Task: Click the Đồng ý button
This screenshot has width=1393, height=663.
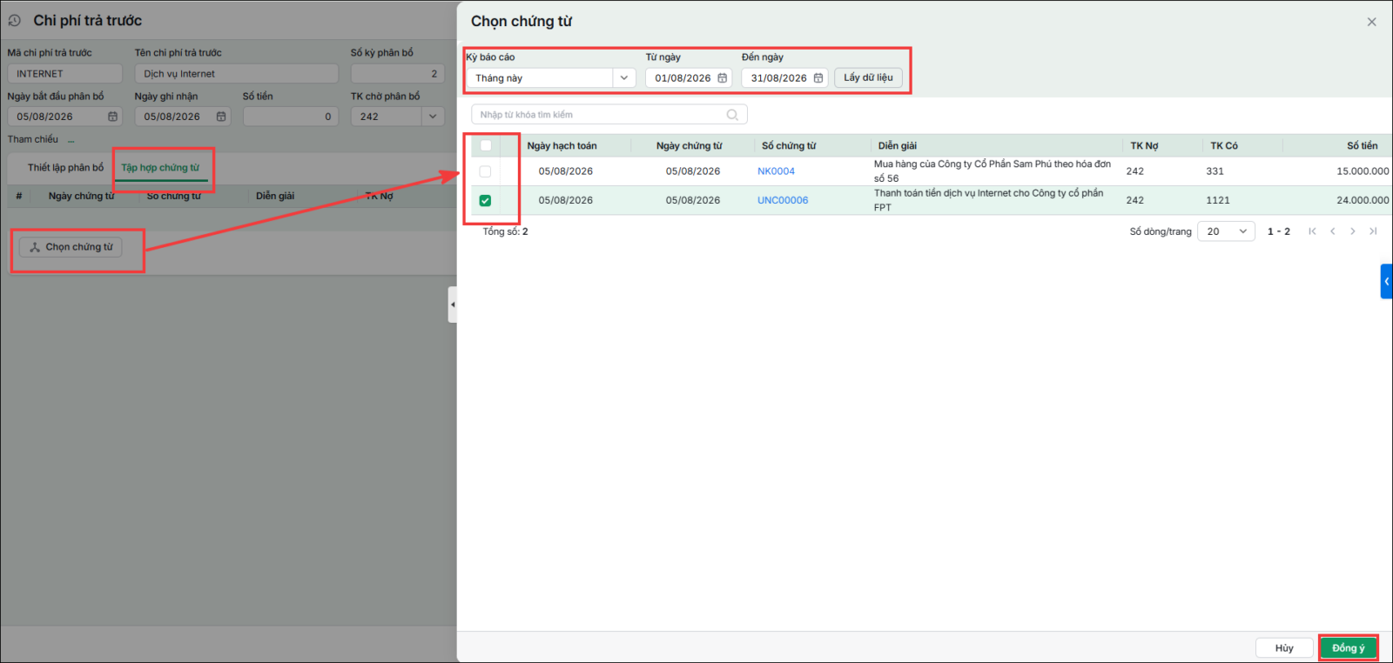Action: click(1349, 648)
